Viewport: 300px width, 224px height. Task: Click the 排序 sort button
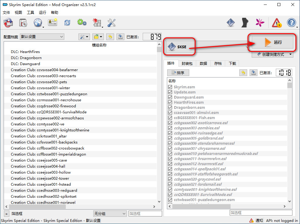pos(178,73)
